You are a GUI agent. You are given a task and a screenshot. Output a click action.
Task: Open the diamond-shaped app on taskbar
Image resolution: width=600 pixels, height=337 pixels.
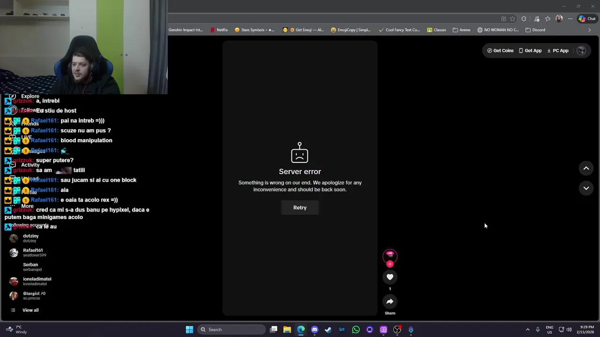click(x=411, y=330)
